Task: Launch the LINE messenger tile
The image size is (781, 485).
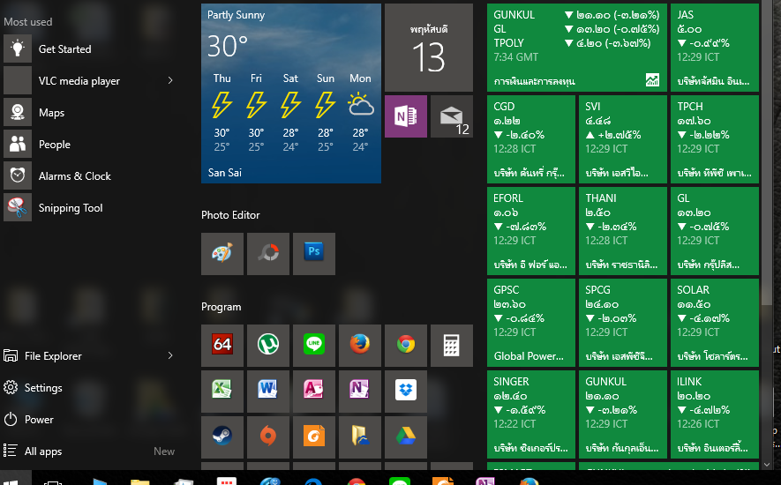Action: point(314,346)
